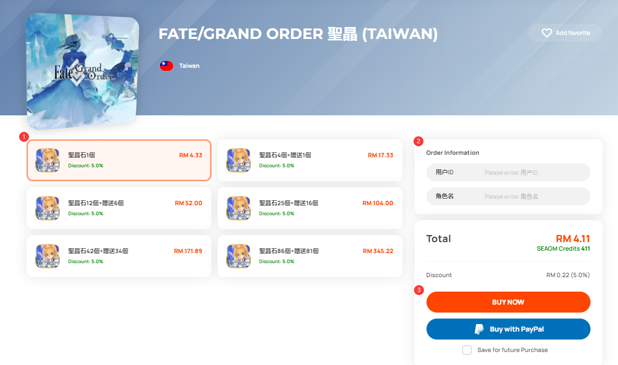Check Save for future Purchase box

point(467,350)
